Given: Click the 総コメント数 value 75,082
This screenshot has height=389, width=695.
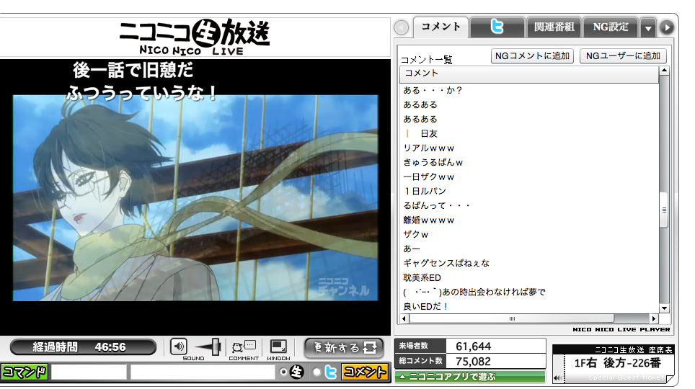Looking at the screenshot, I should click(474, 362).
